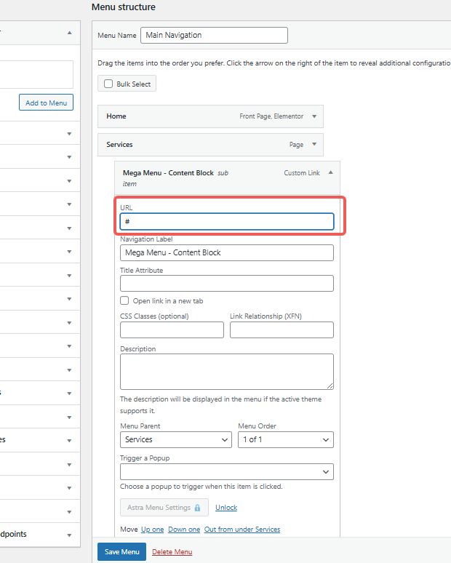Move item using the Up one link
This screenshot has width=451, height=563.
(x=152, y=530)
